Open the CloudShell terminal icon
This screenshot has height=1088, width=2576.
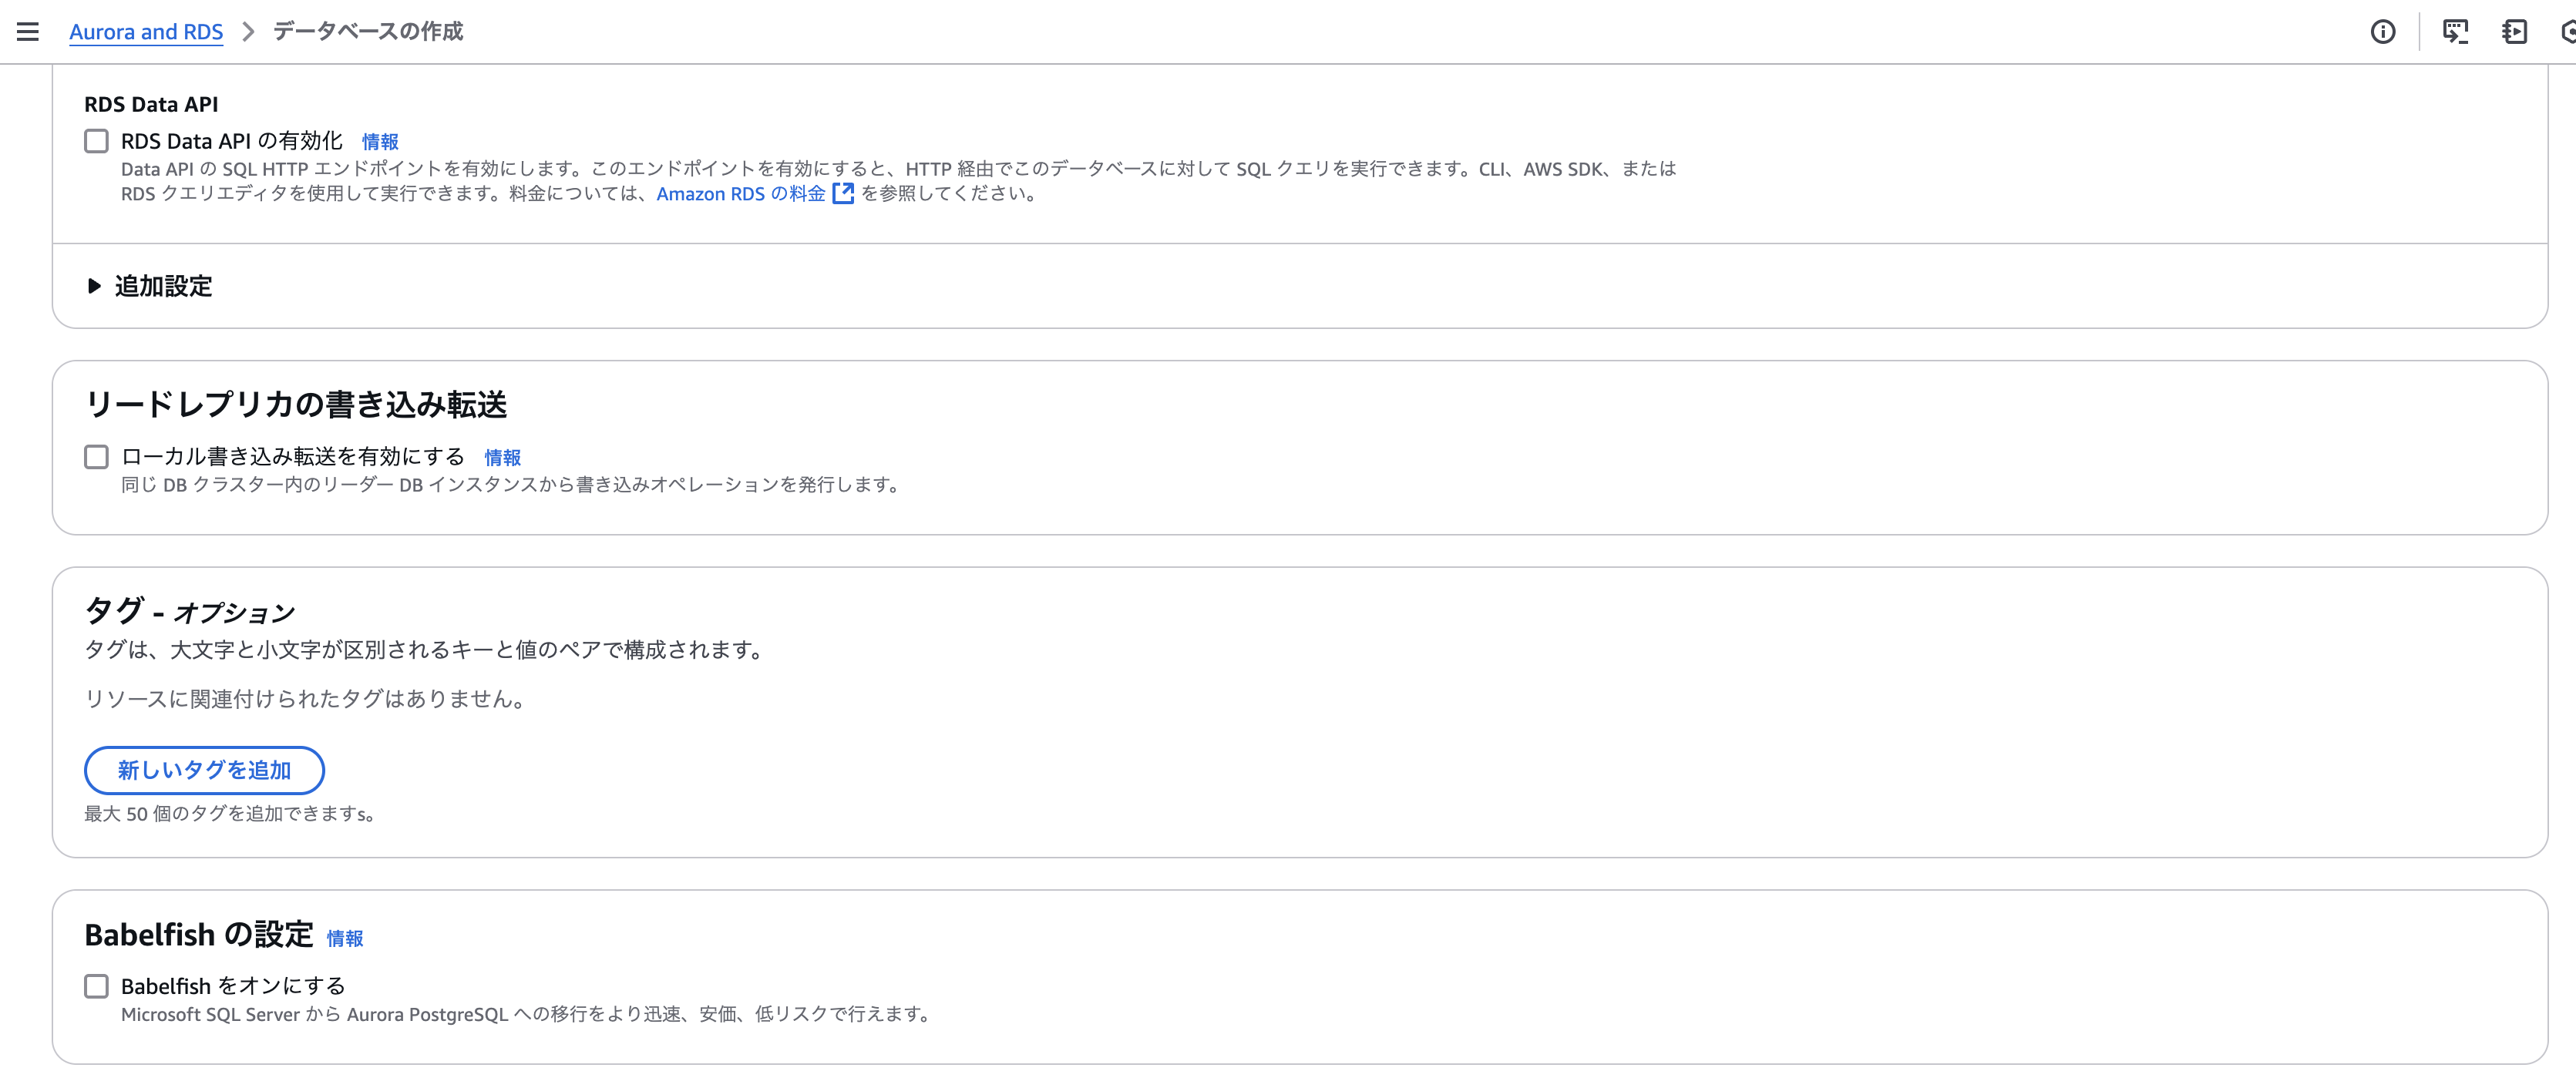pos(2455,32)
